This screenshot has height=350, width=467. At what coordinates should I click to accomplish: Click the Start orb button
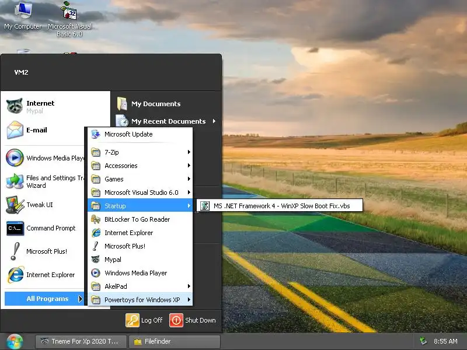15,342
